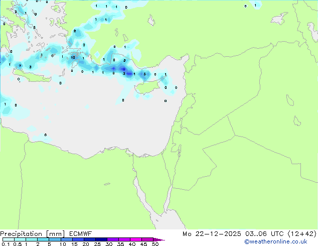Viewport: 318px width, 246px height.
Task: Select the magenta swatch between 40 and 45
Action: (x=136, y=239)
